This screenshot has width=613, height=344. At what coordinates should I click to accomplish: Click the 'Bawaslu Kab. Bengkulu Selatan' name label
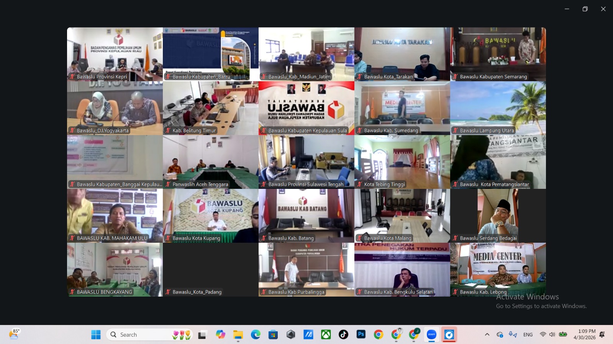click(398, 292)
